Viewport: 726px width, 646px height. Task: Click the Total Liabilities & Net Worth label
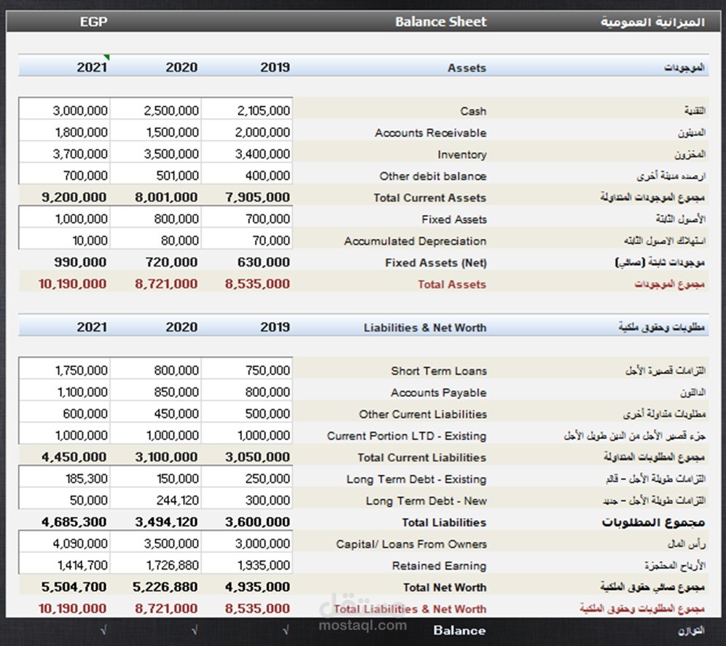[x=410, y=609]
